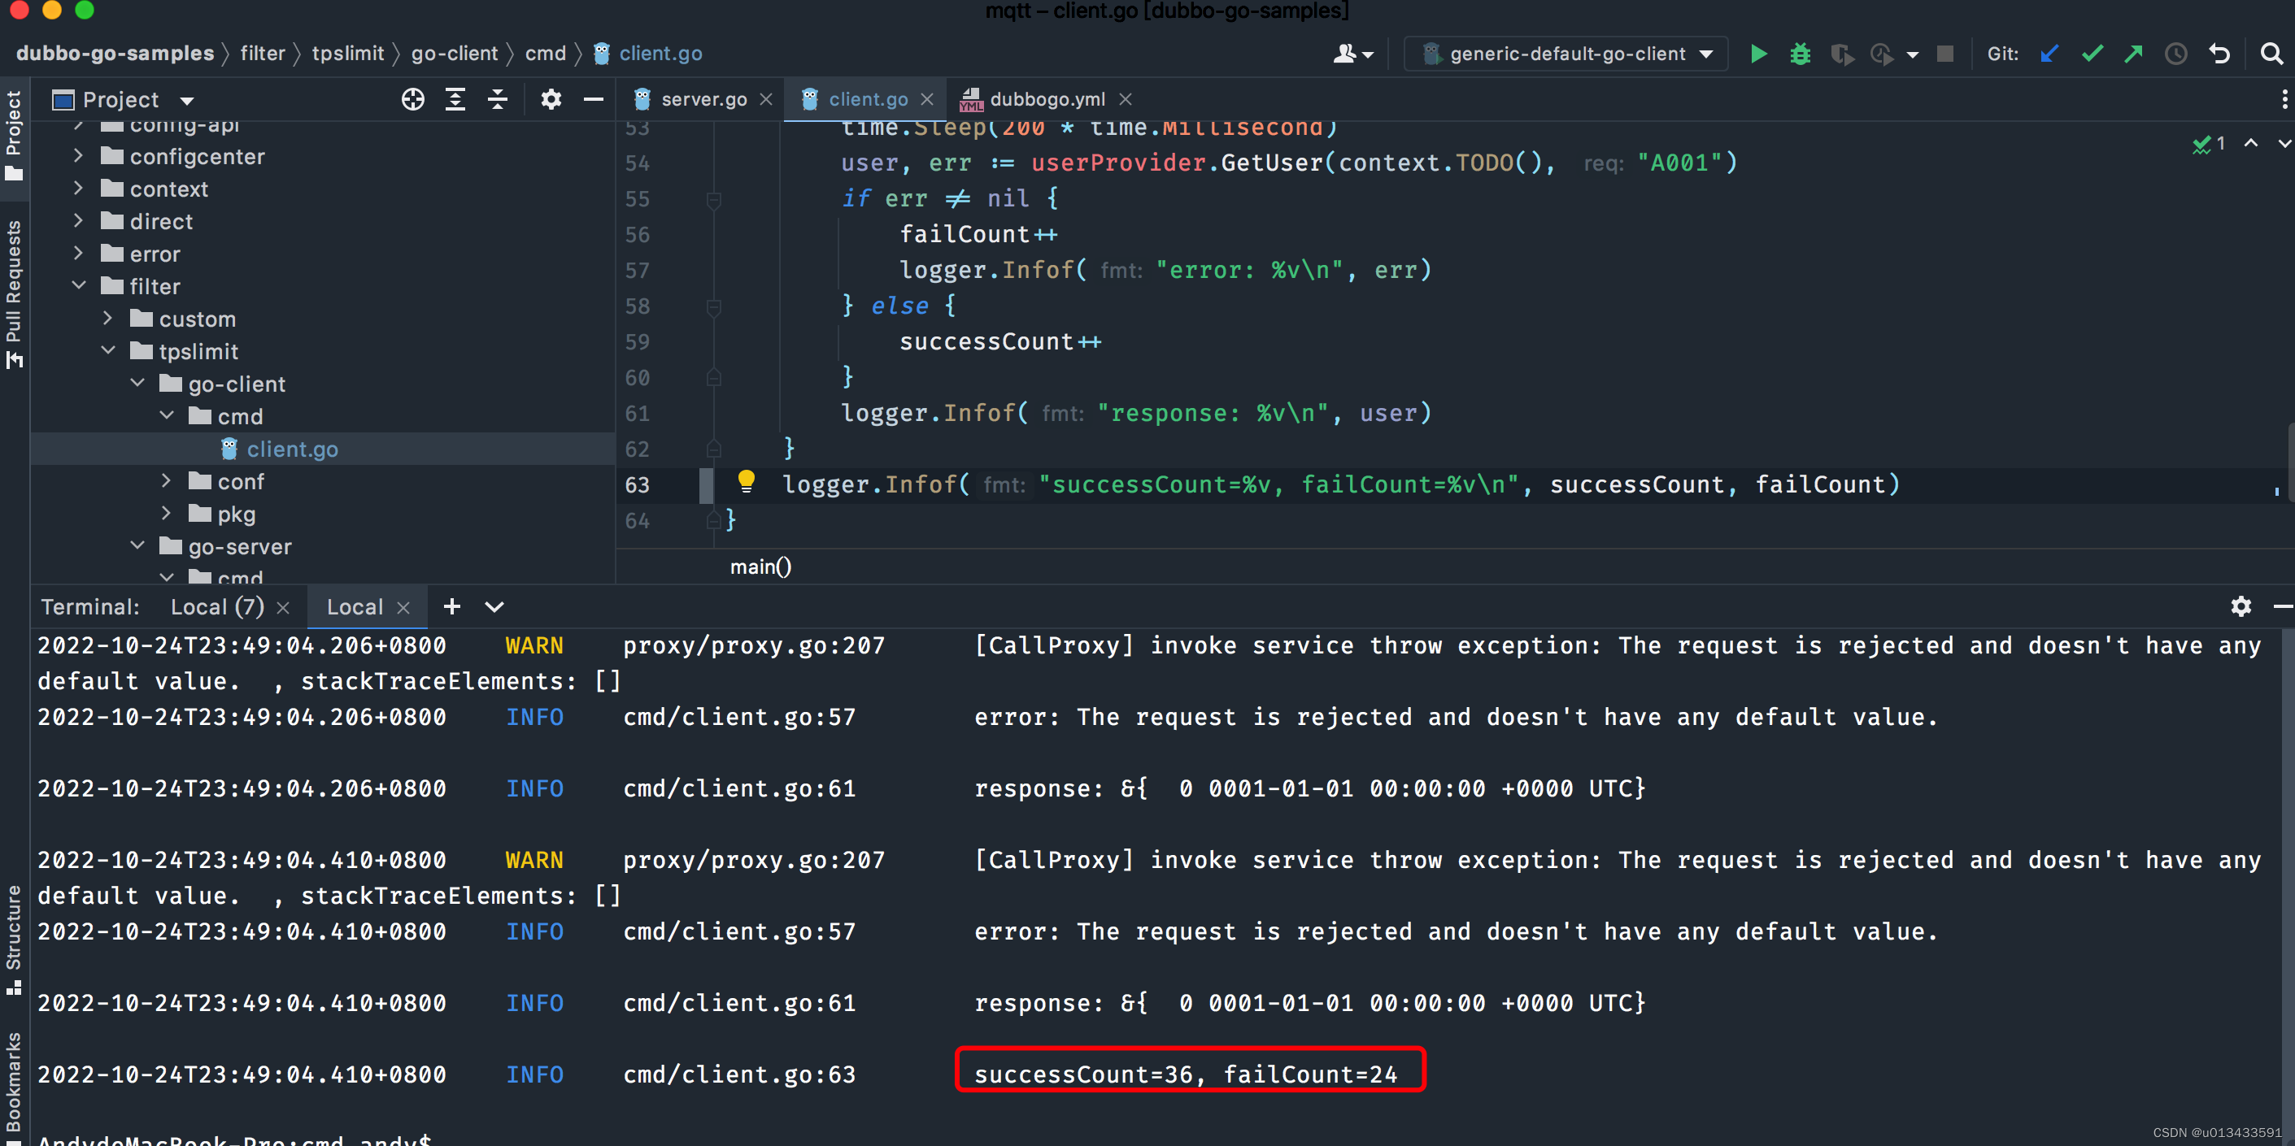Open the Structure sidebar tab
The height and width of the screenshot is (1146, 2295).
coord(13,940)
